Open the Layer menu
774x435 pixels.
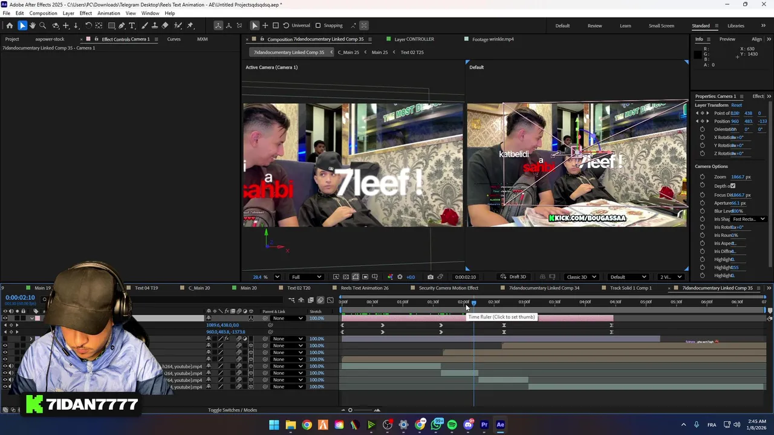[68, 13]
